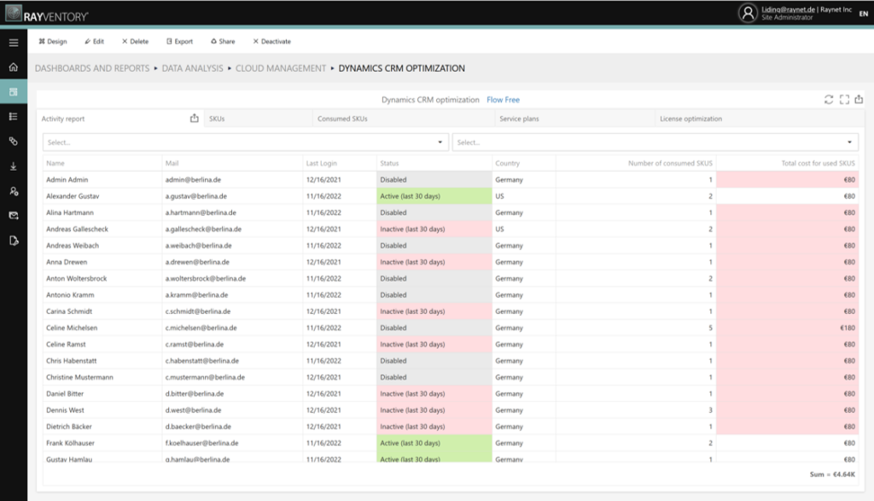Select the highlighted dashboards icon in sidebar
Image resolution: width=874 pixels, height=501 pixels.
14,91
